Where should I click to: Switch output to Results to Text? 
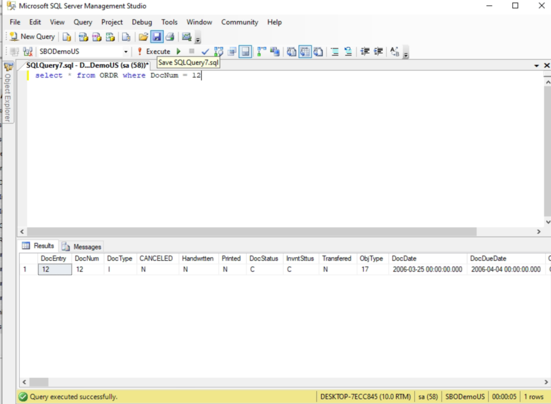point(291,52)
